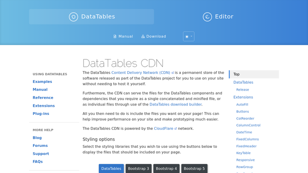The width and height of the screenshot is (308, 173).
Task: Select the Bootstrap 4 styling option
Action: pyautogui.click(x=166, y=168)
